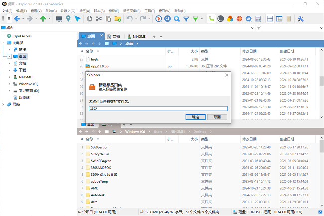Click 确定 button in dialog
The width and height of the screenshot is (324, 216).
[x=196, y=117]
